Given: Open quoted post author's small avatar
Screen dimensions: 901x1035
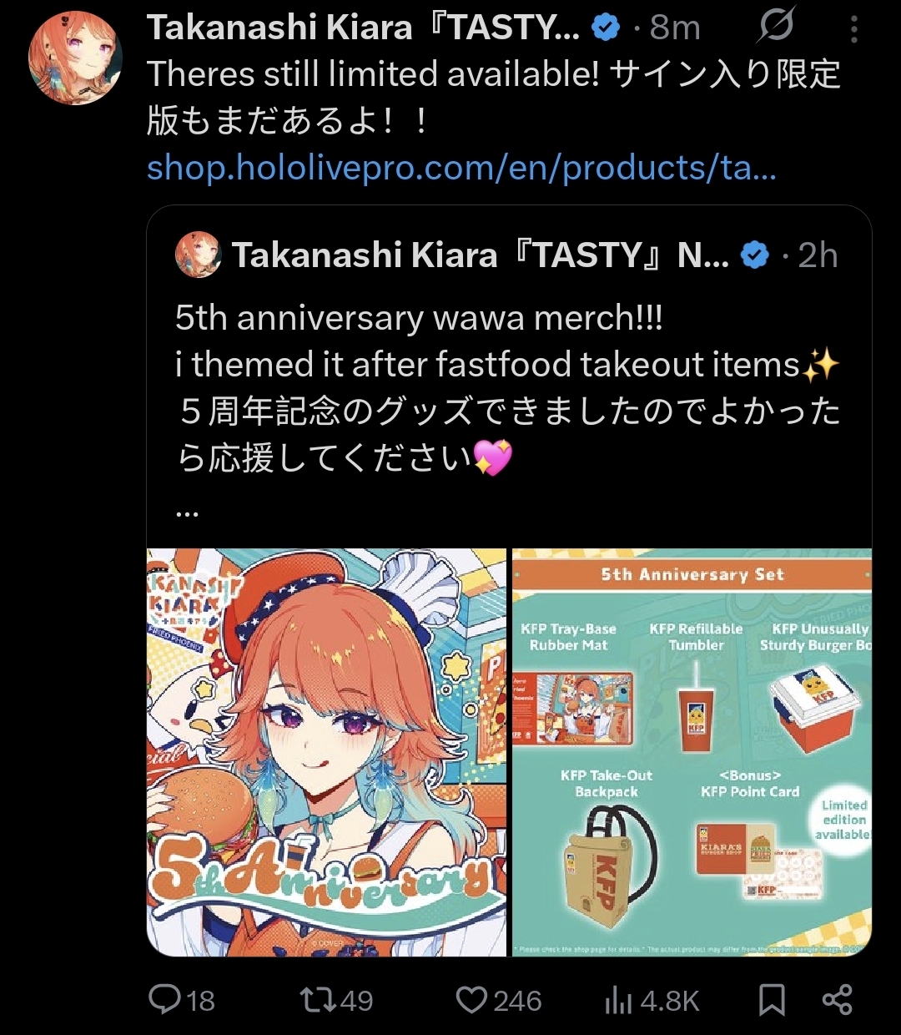Looking at the screenshot, I should 199,255.
